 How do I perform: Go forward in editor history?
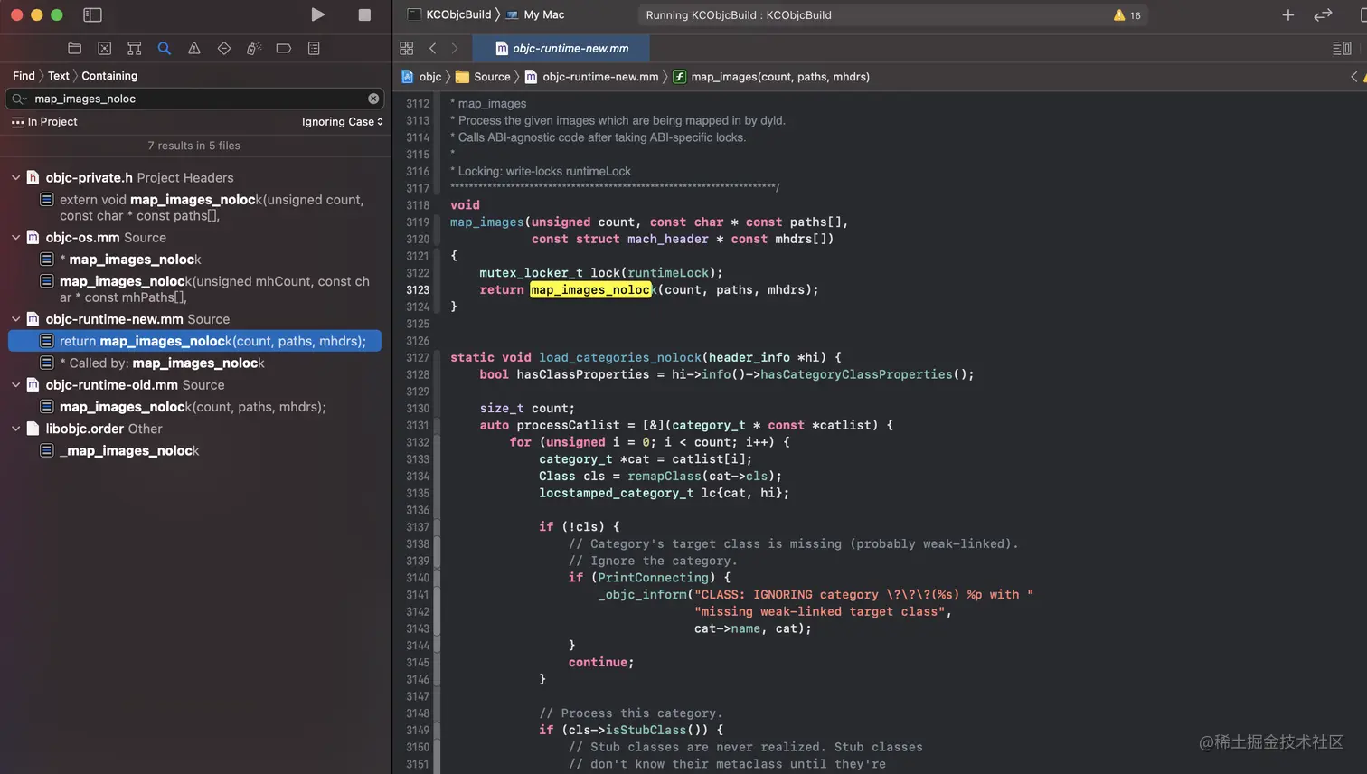click(x=455, y=48)
